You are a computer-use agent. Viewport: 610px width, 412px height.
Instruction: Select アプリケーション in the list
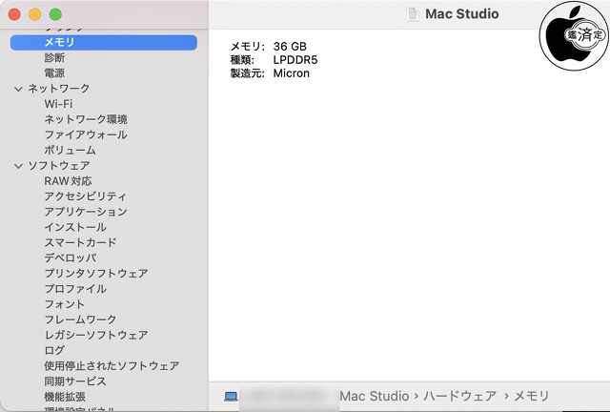click(x=85, y=212)
